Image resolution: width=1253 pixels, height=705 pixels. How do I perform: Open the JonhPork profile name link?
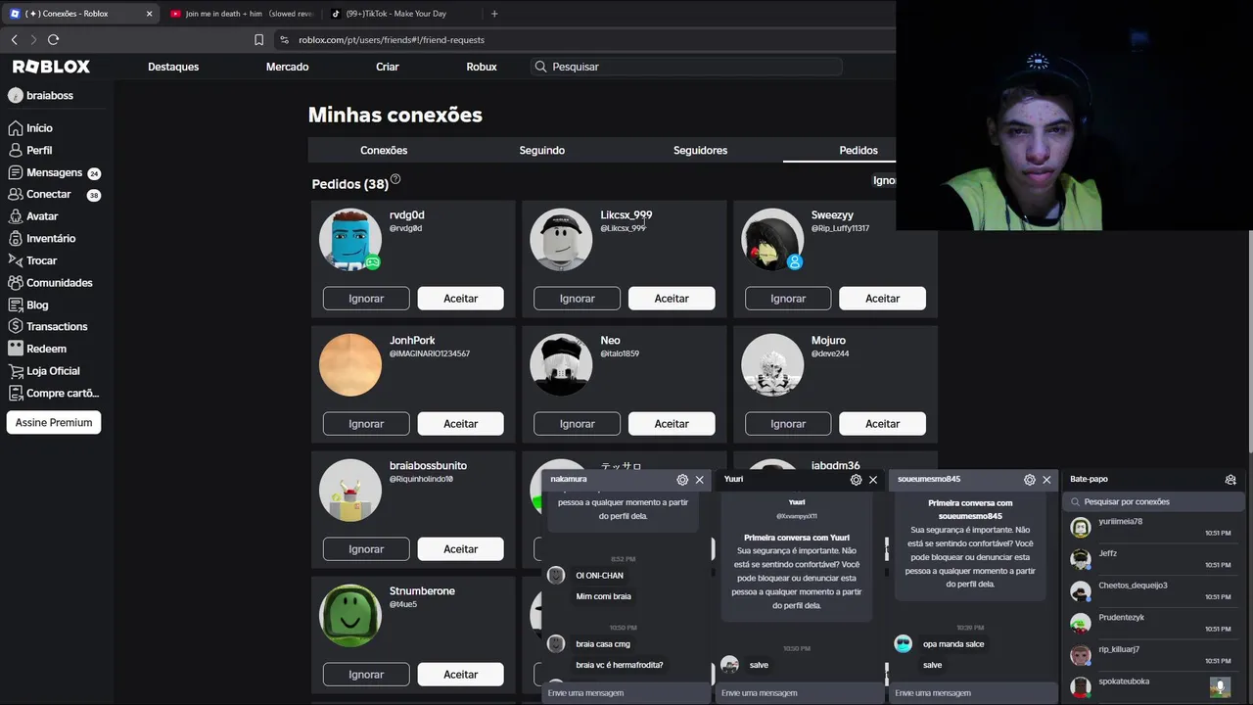pos(412,341)
